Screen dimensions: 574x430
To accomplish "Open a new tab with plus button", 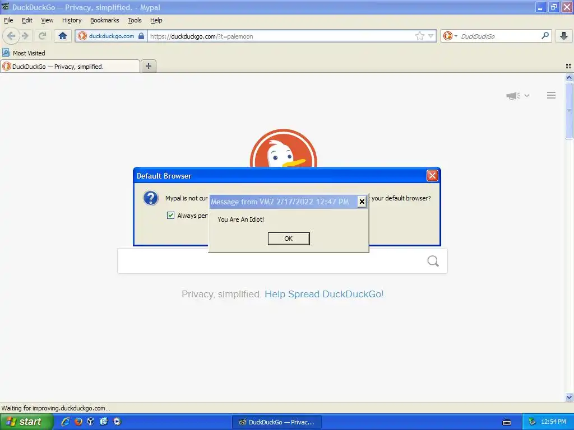I will coord(148,66).
